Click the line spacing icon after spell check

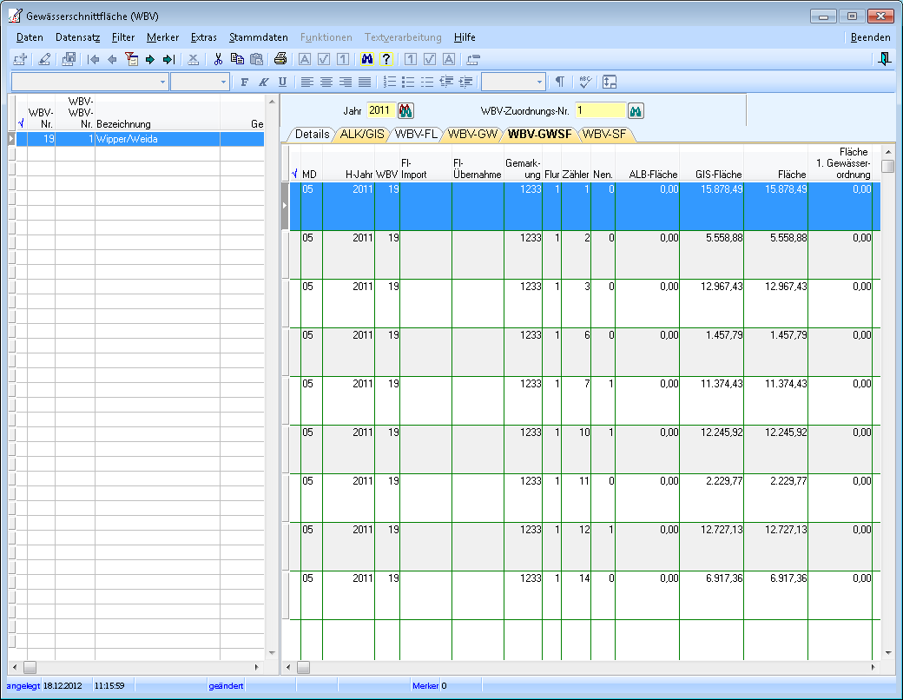point(610,82)
